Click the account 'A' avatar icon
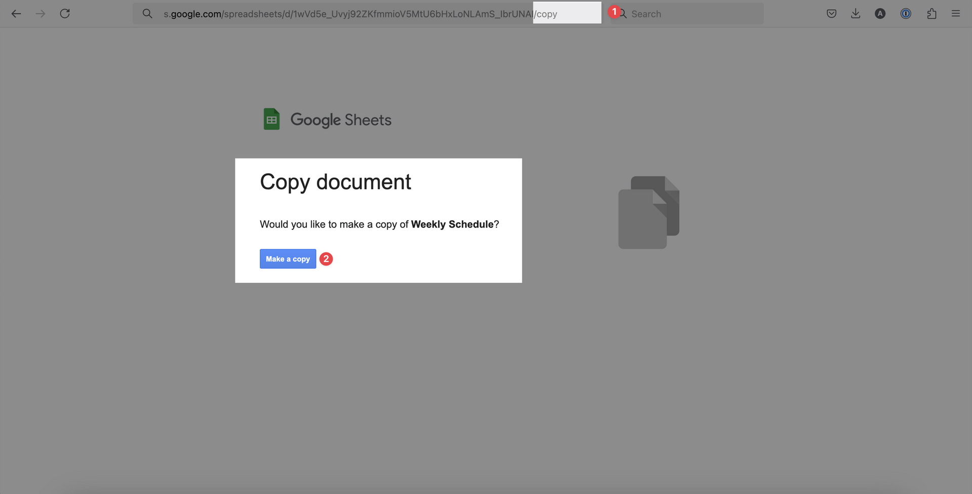The image size is (972, 494). (x=880, y=14)
